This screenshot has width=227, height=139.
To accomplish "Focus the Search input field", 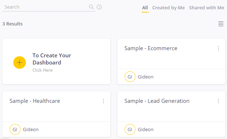I will (46, 7).
